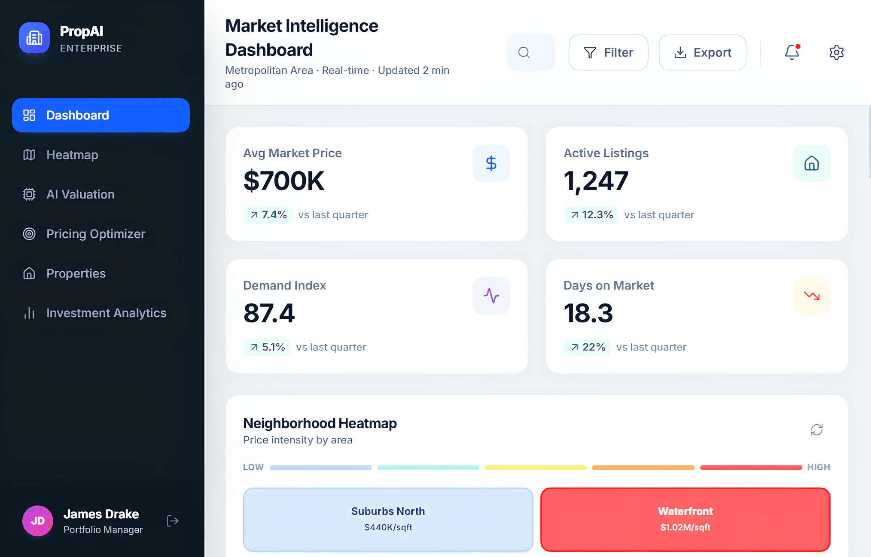Open settings using the gear icon

(x=836, y=52)
